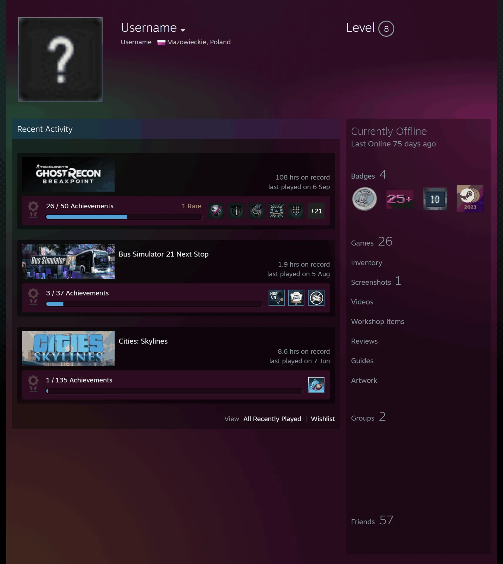This screenshot has width=503, height=564.
Task: Click the profile avatar question mark image
Action: 60,59
